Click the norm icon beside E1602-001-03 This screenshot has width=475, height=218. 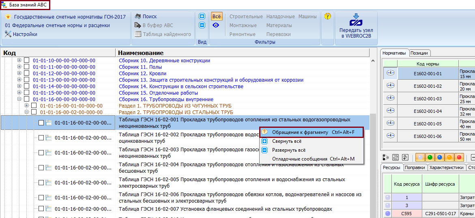(x=391, y=98)
